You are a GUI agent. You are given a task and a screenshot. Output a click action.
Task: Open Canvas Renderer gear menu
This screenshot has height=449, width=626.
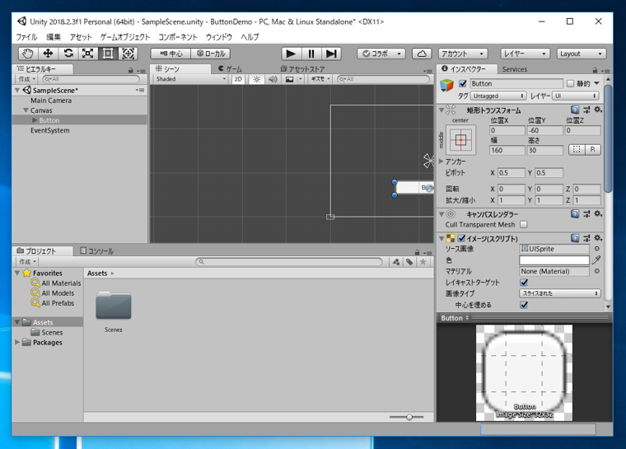click(x=598, y=214)
